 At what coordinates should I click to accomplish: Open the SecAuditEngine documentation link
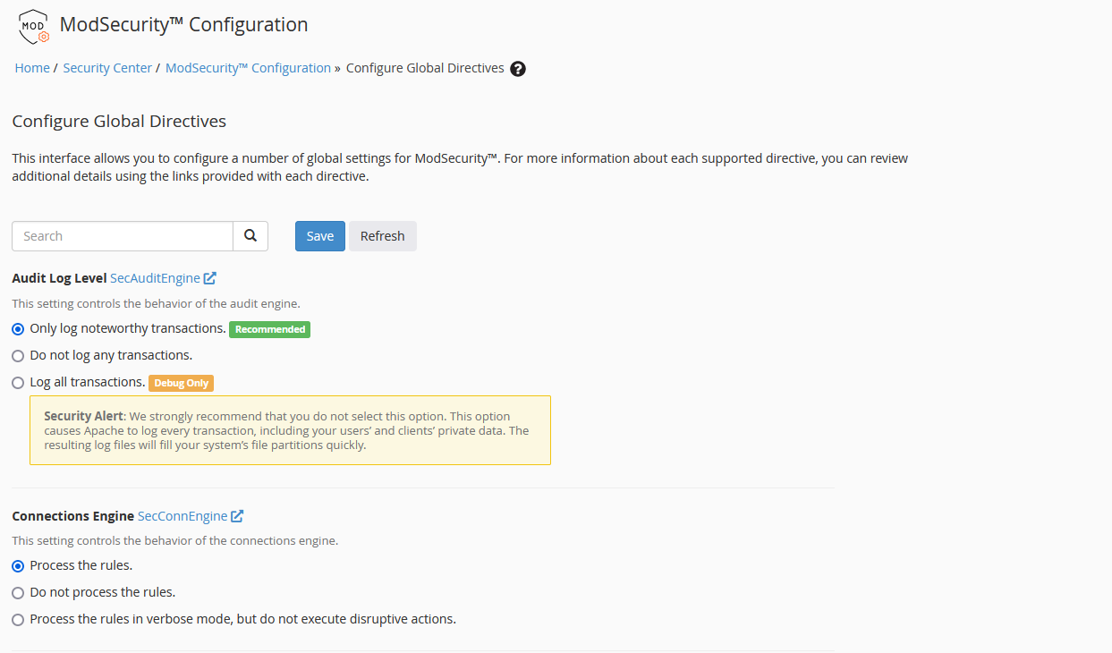(155, 277)
